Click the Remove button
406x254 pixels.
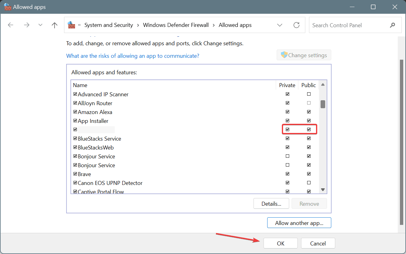[309, 204]
